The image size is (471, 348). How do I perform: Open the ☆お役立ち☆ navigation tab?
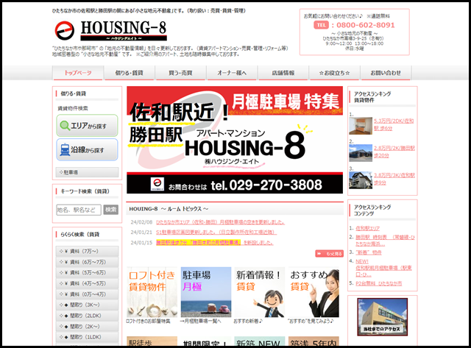tap(334, 73)
